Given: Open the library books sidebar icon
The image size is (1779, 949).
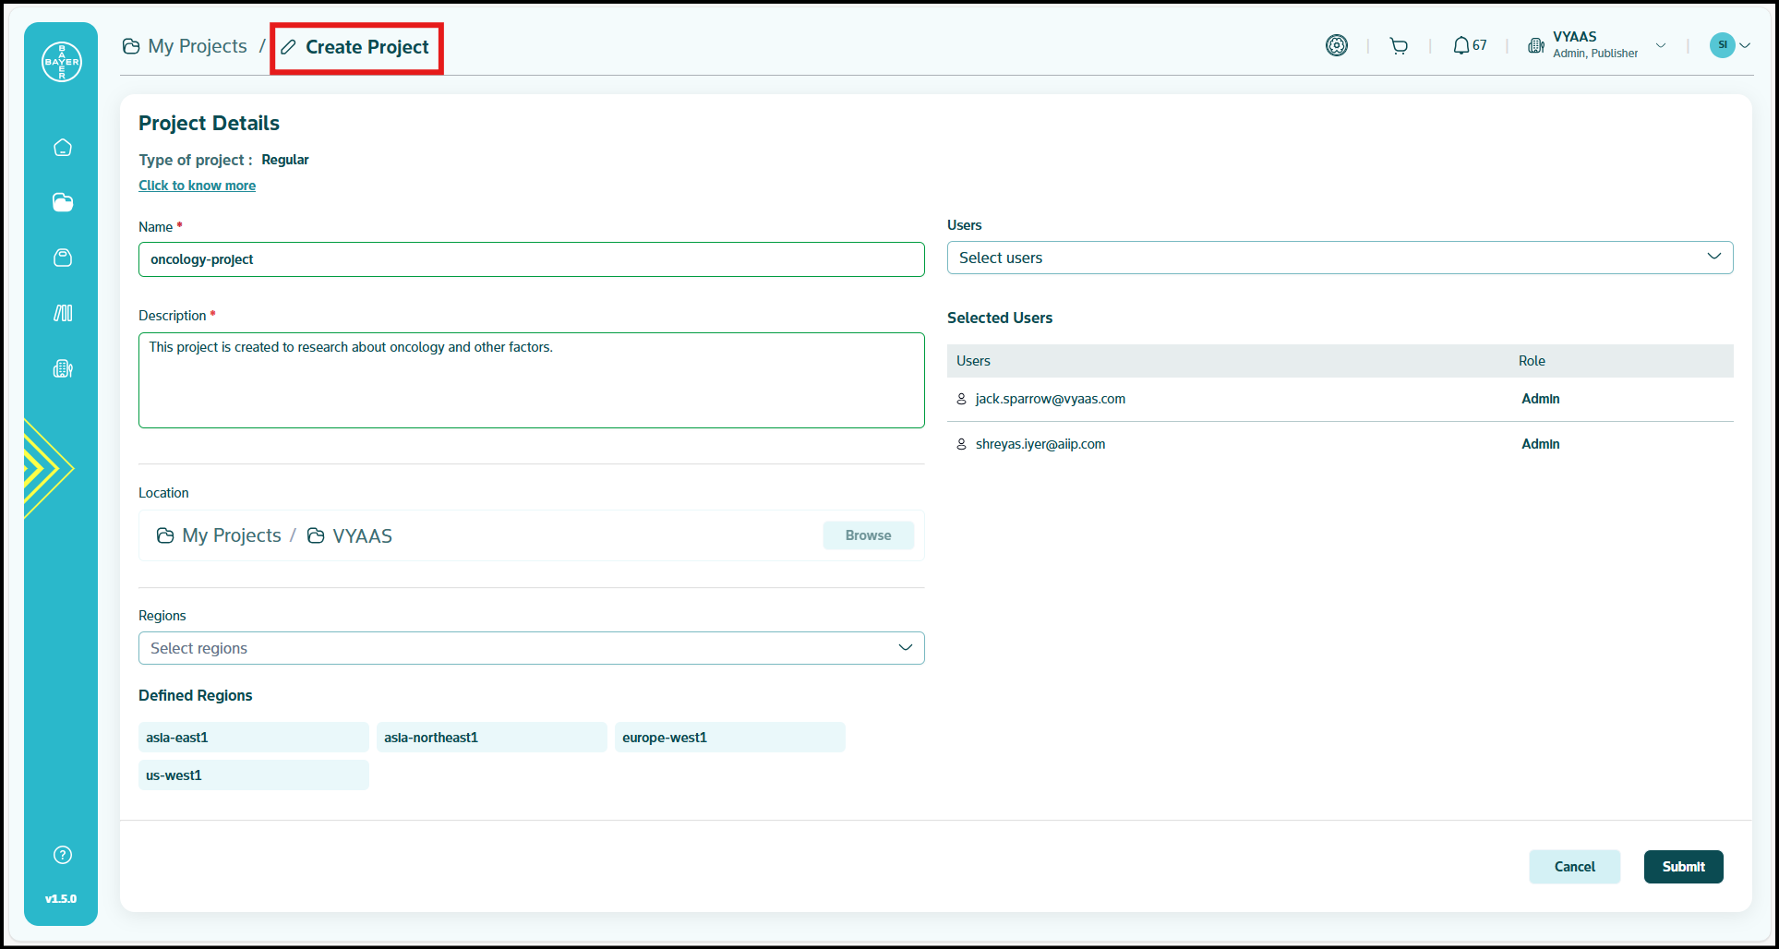Looking at the screenshot, I should point(63,313).
